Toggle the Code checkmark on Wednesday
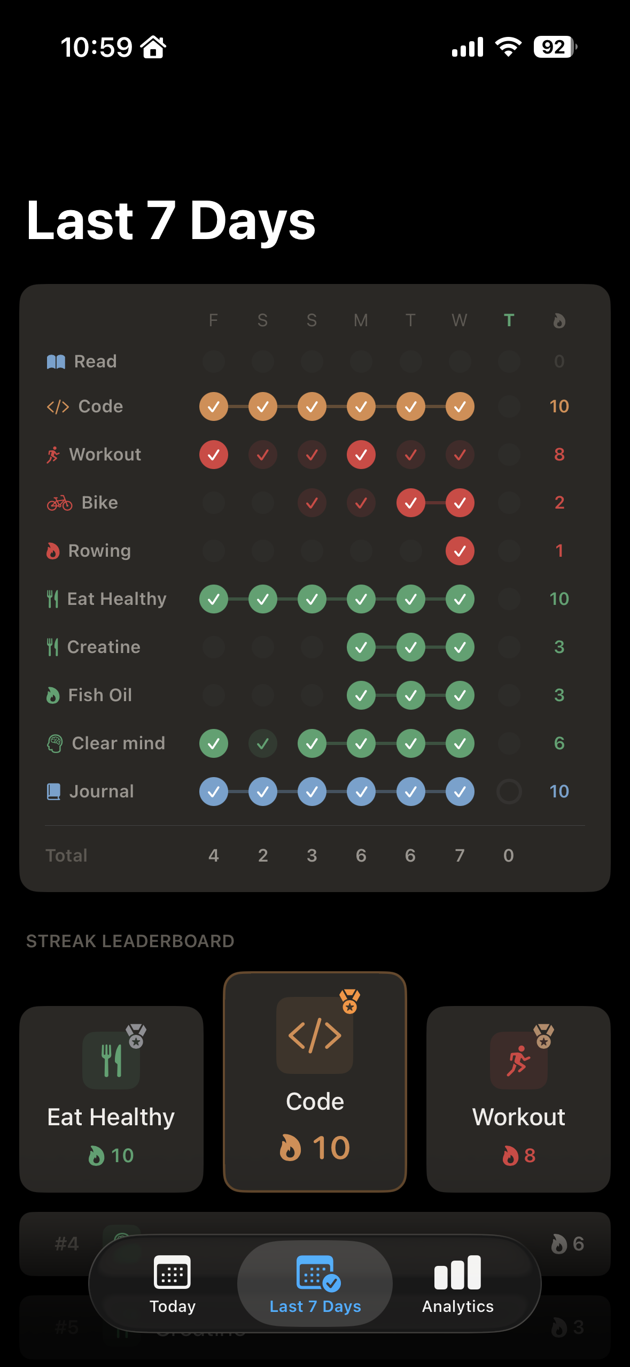Viewport: 630px width, 1367px height. tap(460, 406)
